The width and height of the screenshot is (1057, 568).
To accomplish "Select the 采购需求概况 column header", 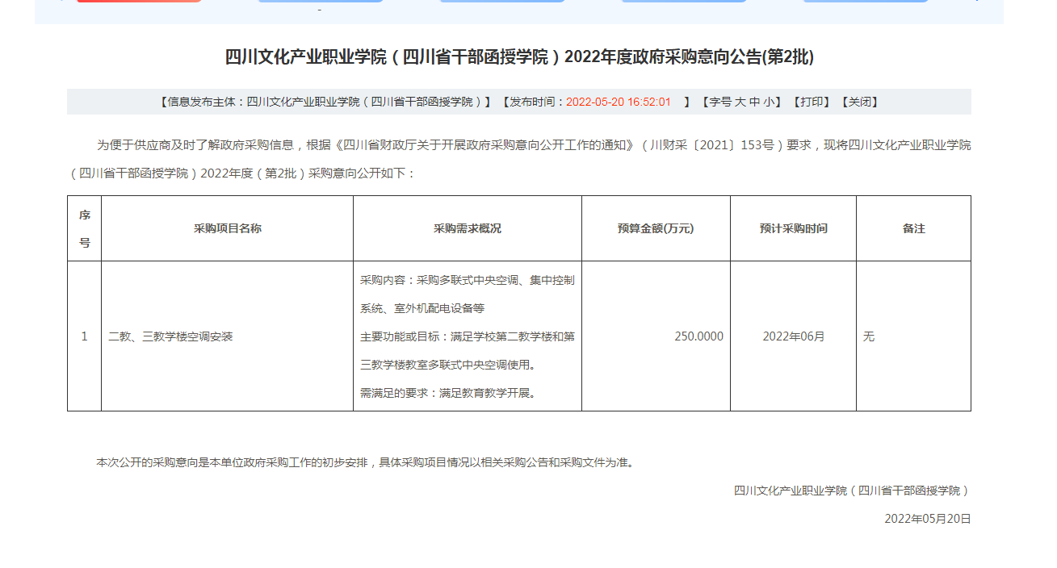I will 467,228.
